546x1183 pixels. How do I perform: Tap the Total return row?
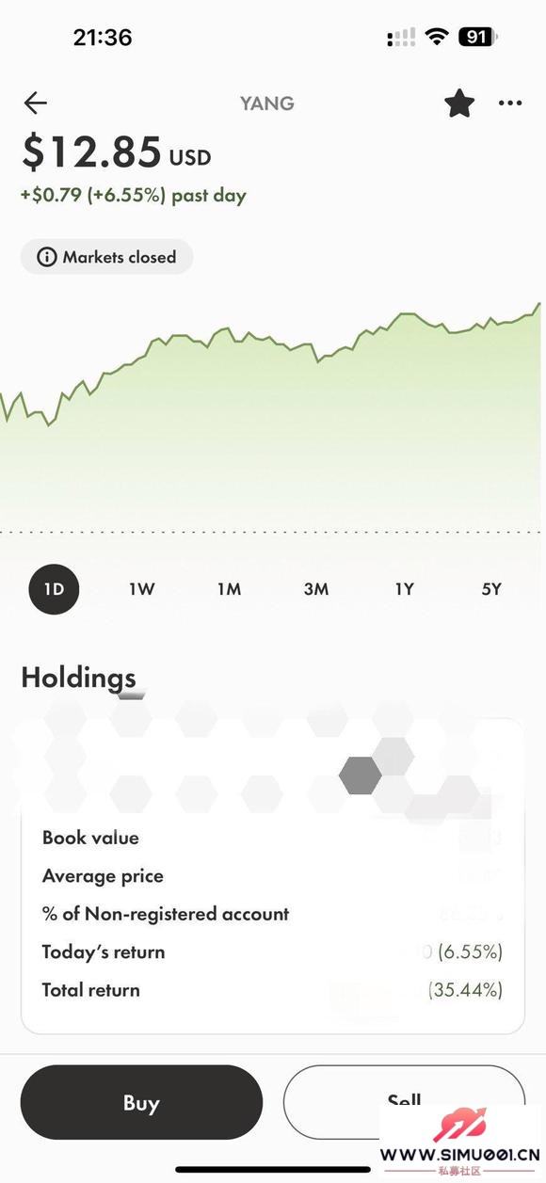(x=272, y=990)
